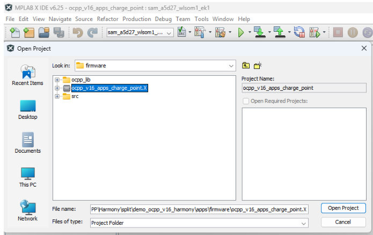Image resolution: width=373 pixels, height=235 pixels.
Task: Open the Read Device Memory dropdown arrow
Action: pyautogui.click(x=289, y=32)
